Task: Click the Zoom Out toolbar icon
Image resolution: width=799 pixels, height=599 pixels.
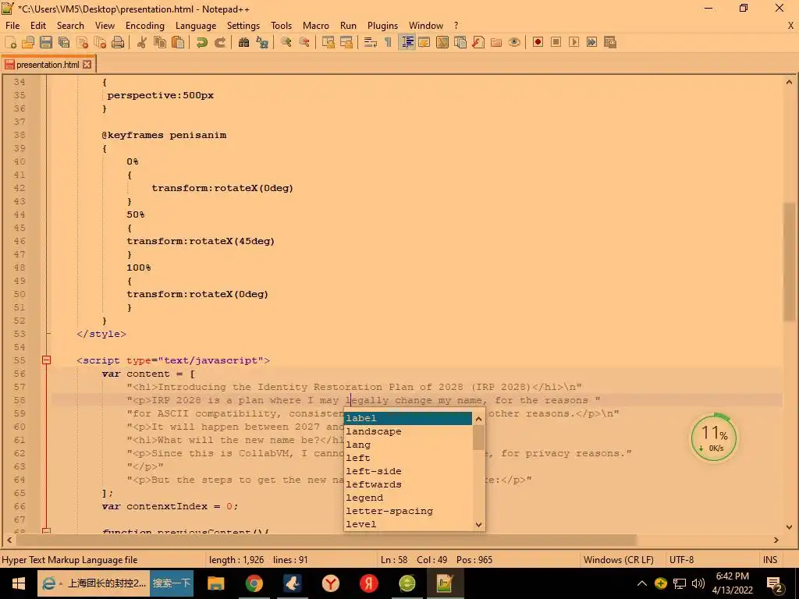Action: point(304,42)
